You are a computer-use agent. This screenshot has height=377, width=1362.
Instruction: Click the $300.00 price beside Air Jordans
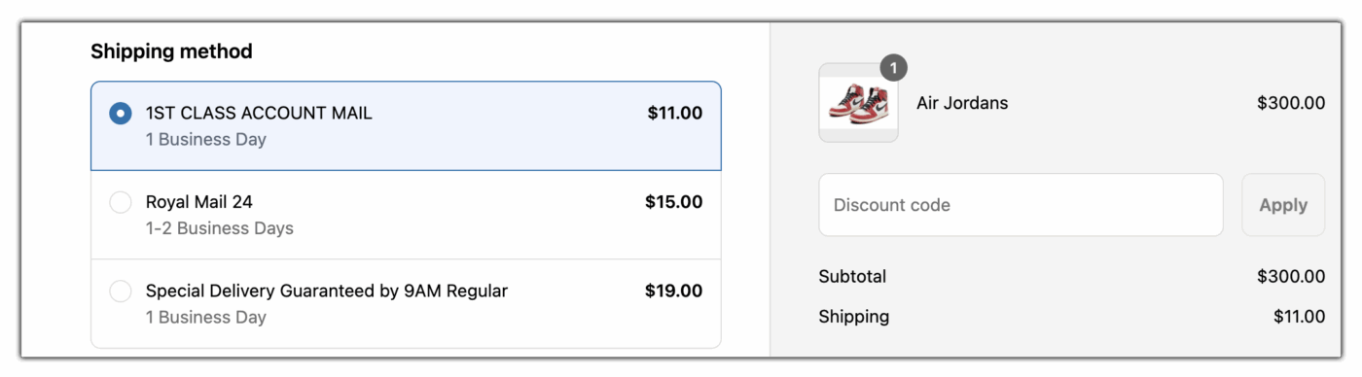[x=1291, y=103]
